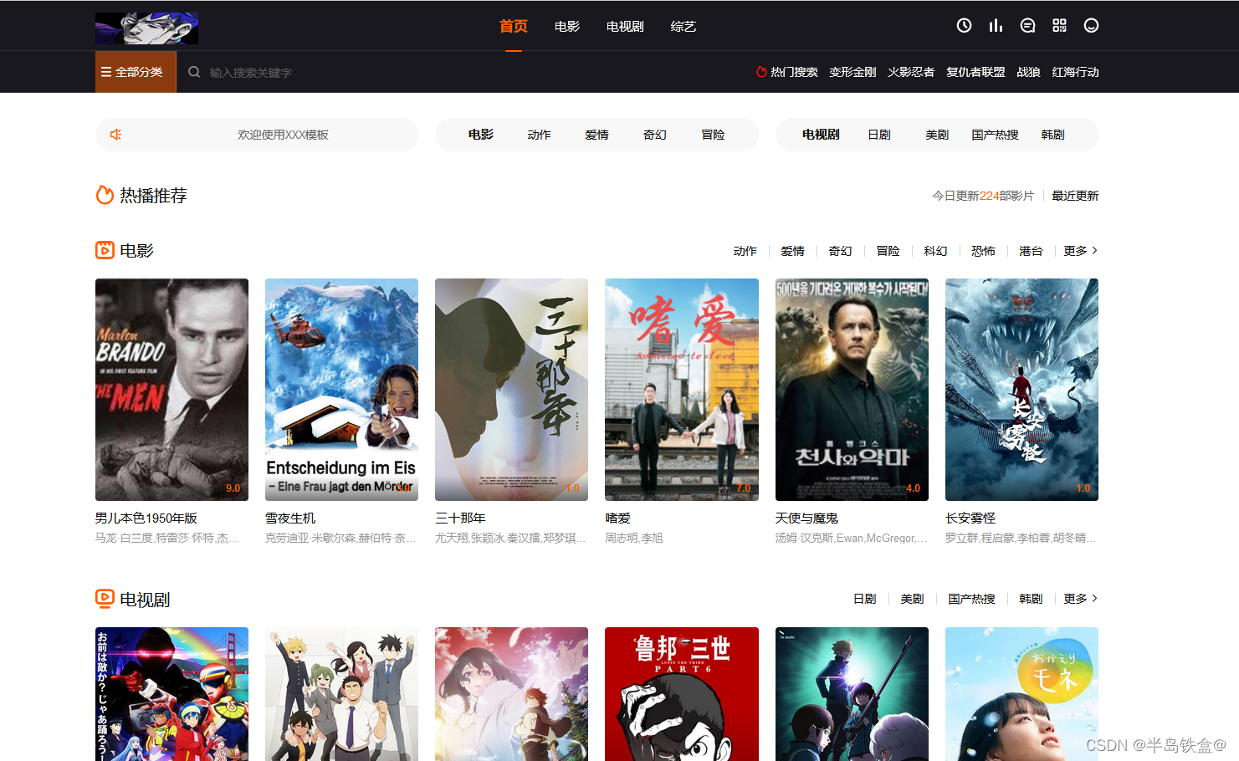Image resolution: width=1239 pixels, height=761 pixels.
Task: Click the 长安雾怪 title text
Action: point(970,518)
